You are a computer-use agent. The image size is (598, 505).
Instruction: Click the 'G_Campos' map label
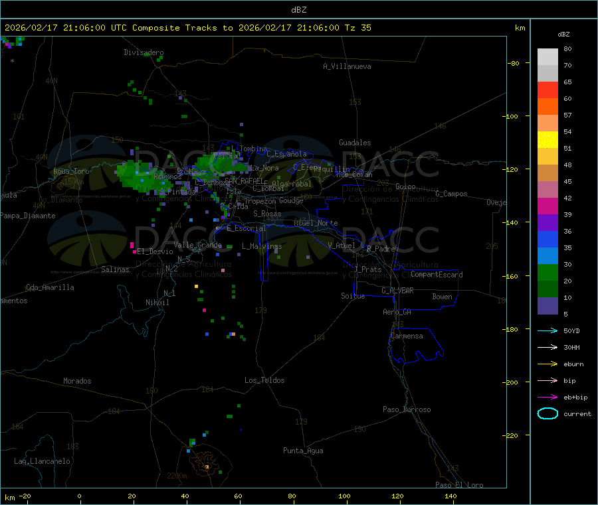click(x=452, y=194)
